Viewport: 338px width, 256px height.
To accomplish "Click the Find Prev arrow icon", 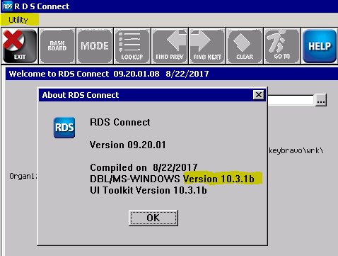I will [170, 46].
